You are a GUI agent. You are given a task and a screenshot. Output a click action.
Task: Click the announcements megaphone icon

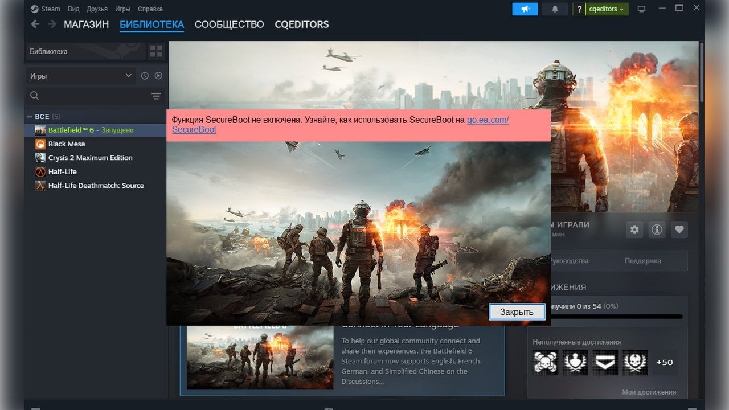click(525, 9)
